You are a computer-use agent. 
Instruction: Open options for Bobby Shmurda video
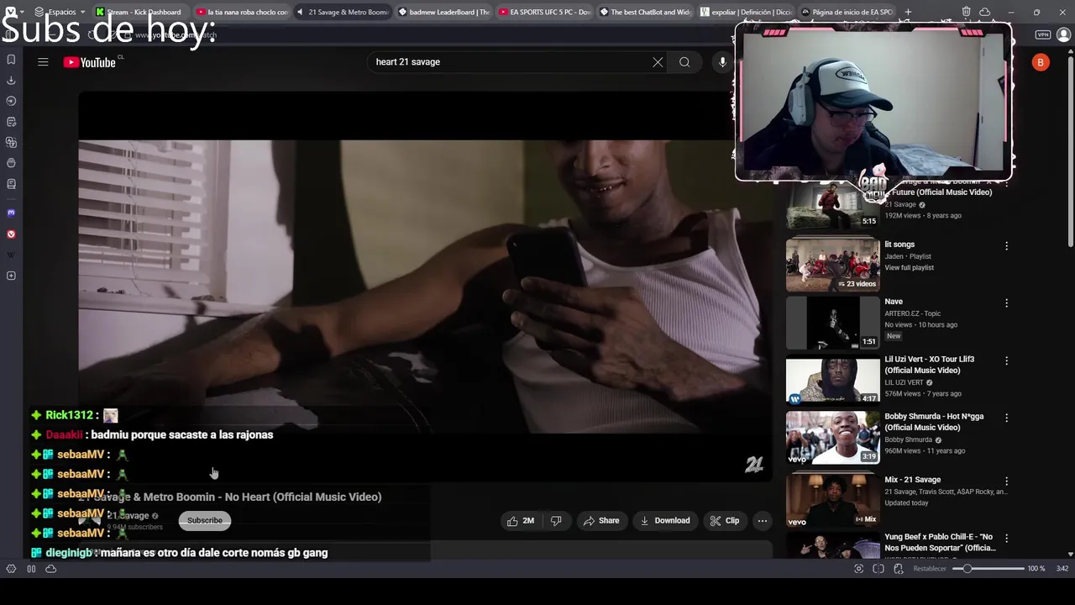(1006, 418)
